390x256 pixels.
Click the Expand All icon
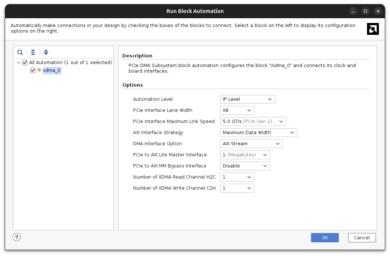pos(46,52)
